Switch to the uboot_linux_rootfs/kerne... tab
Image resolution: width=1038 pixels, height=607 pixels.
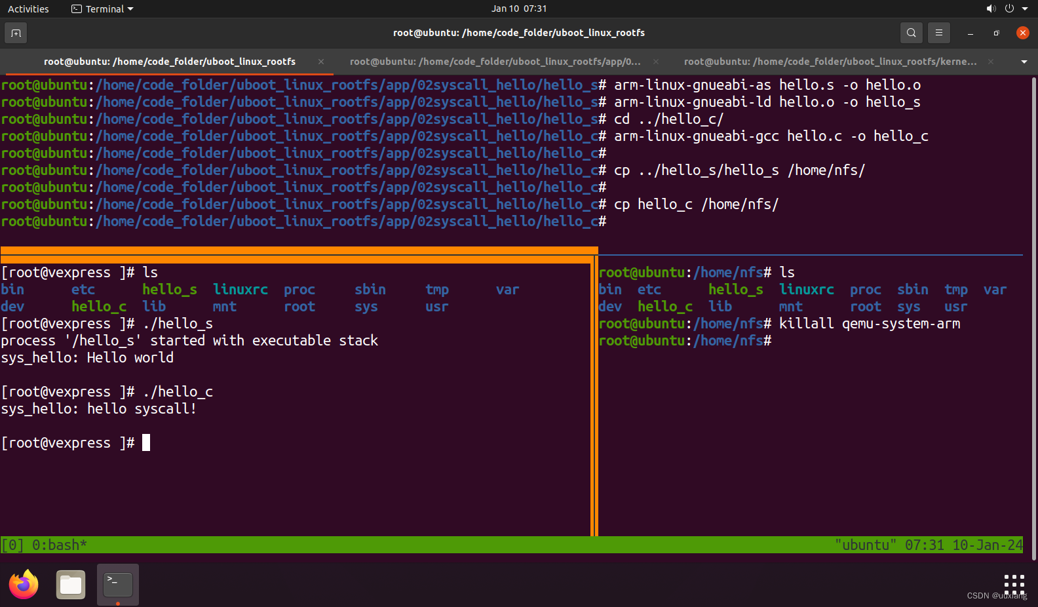click(x=830, y=62)
